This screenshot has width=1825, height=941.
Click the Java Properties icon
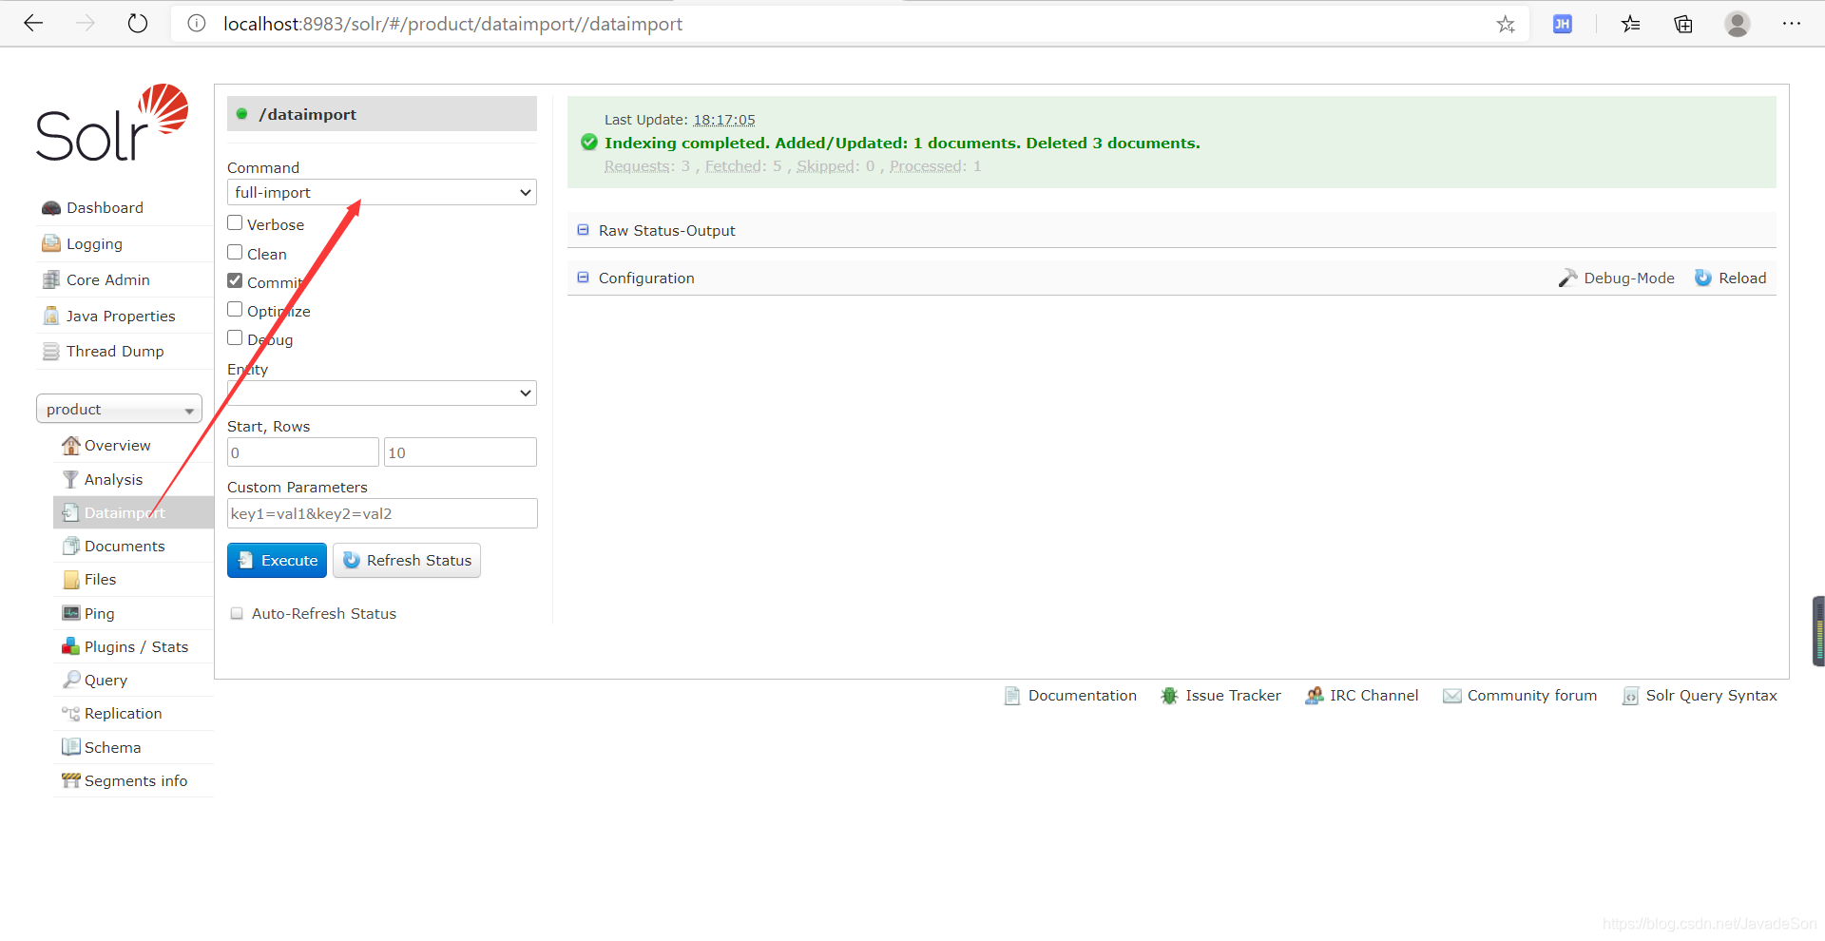click(51, 316)
